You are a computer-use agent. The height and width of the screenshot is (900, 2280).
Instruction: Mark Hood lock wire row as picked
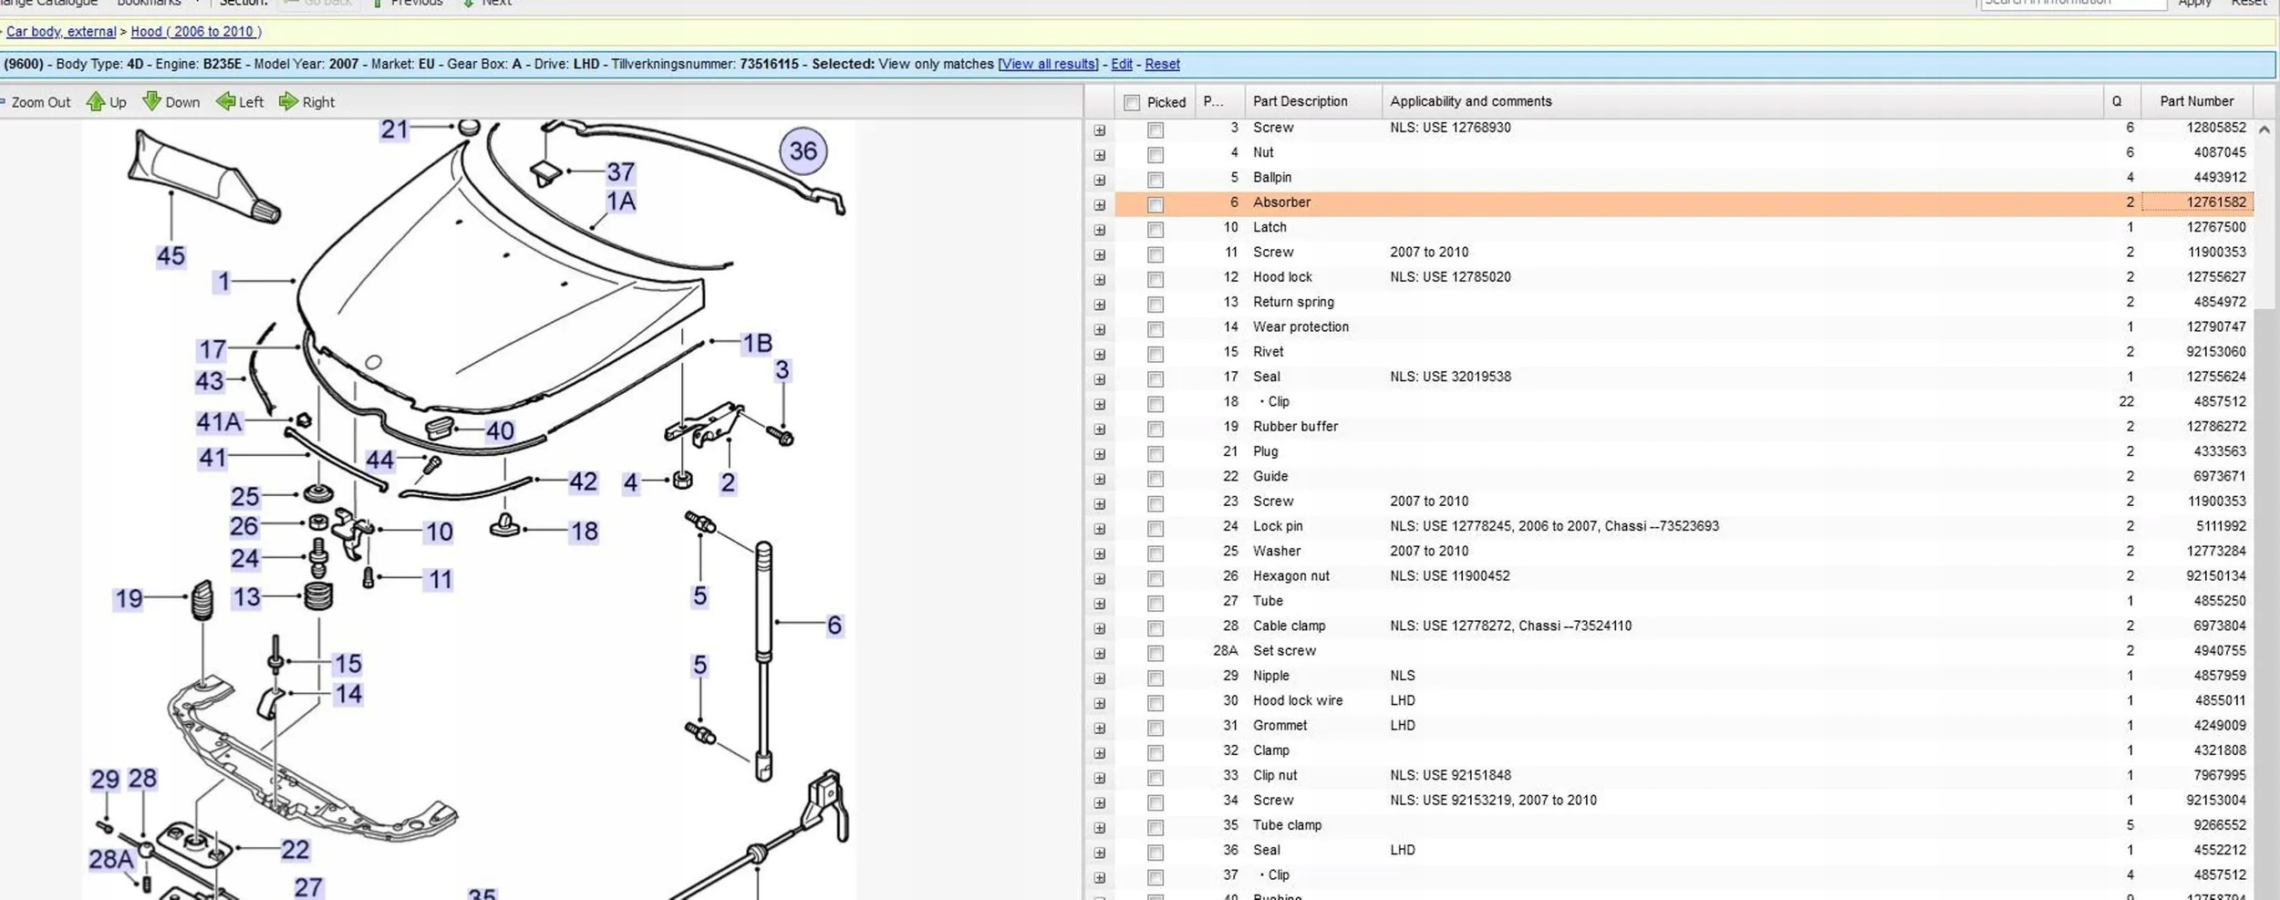tap(1156, 703)
